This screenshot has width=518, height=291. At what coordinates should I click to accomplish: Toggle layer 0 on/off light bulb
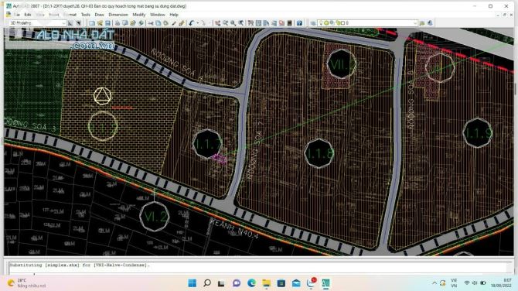click(x=320, y=22)
